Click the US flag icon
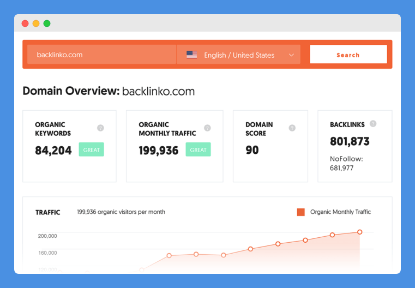 191,55
